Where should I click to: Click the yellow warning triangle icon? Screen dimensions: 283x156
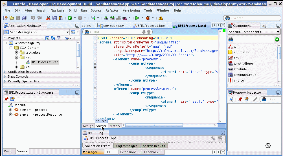pyautogui.click(x=161, y=18)
